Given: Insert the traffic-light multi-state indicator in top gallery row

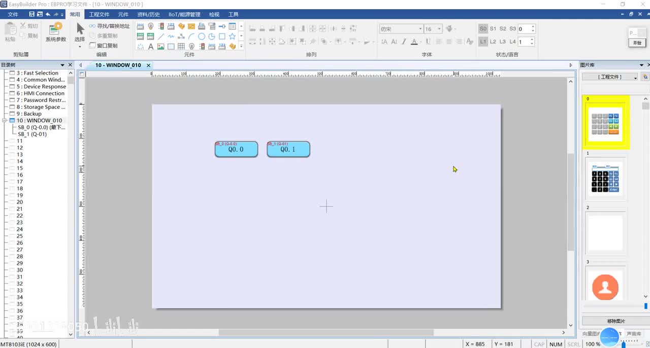Looking at the screenshot, I should (x=161, y=26).
